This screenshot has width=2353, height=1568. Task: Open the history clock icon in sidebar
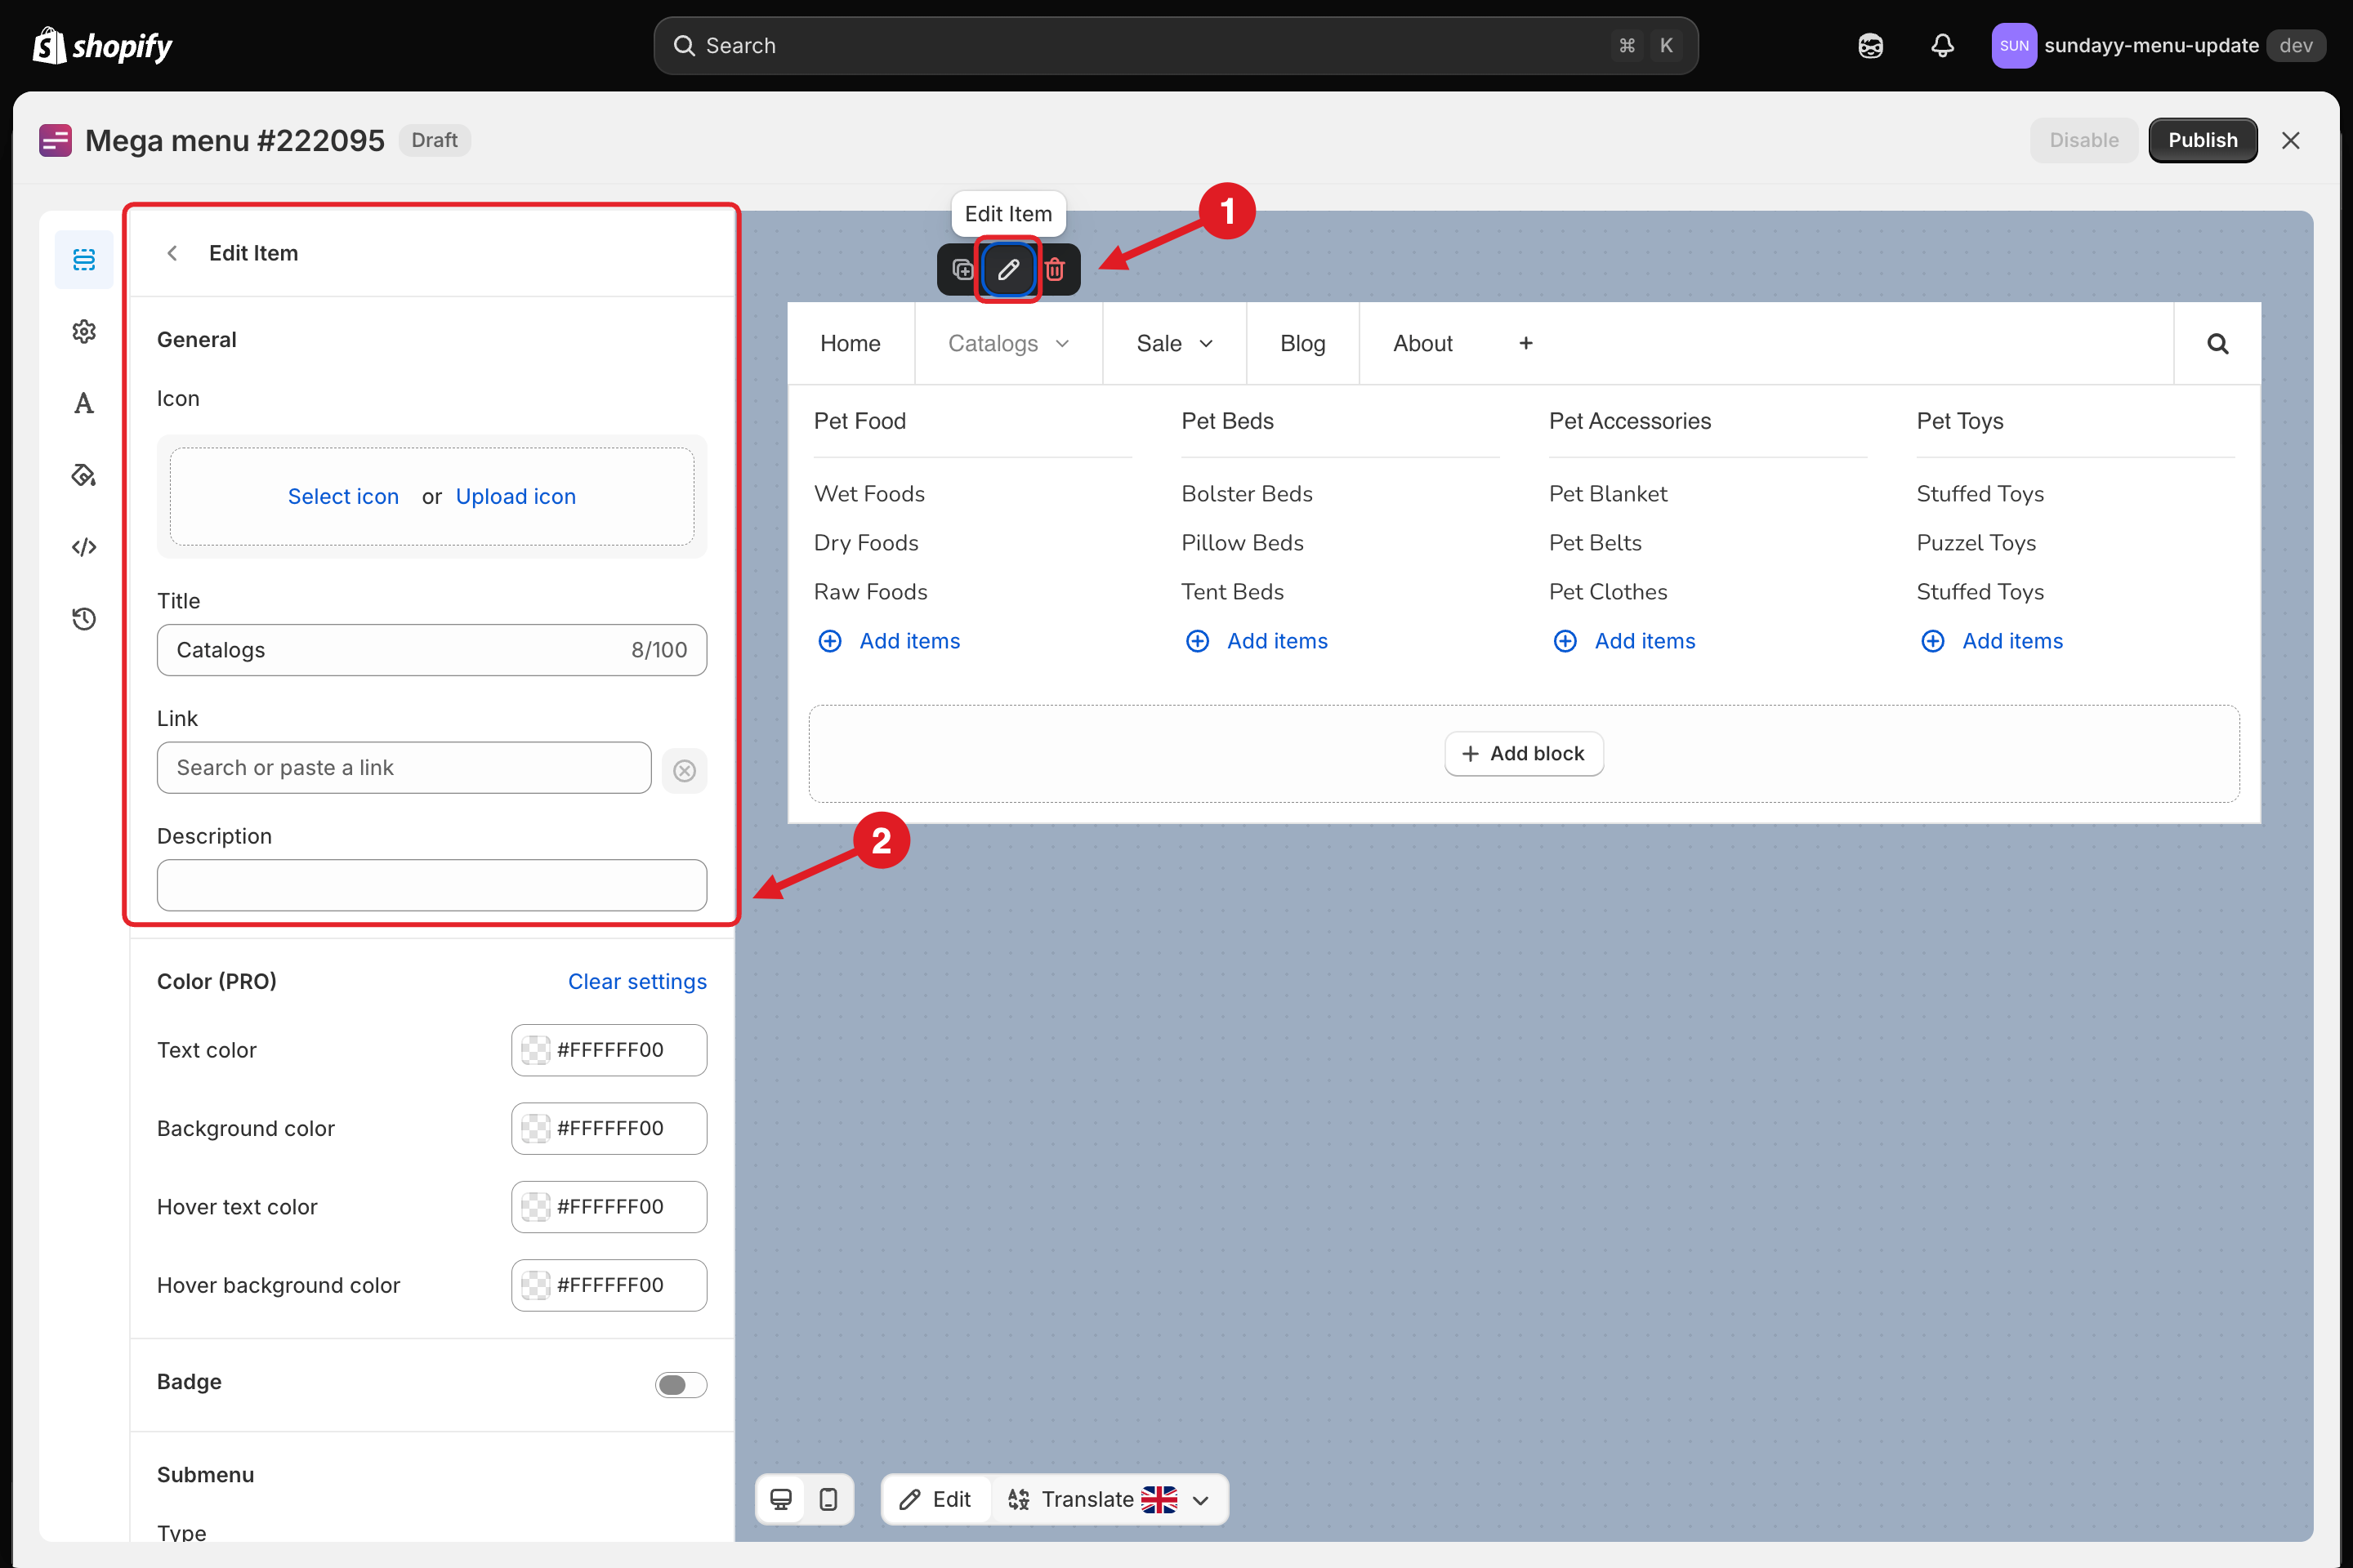point(84,619)
